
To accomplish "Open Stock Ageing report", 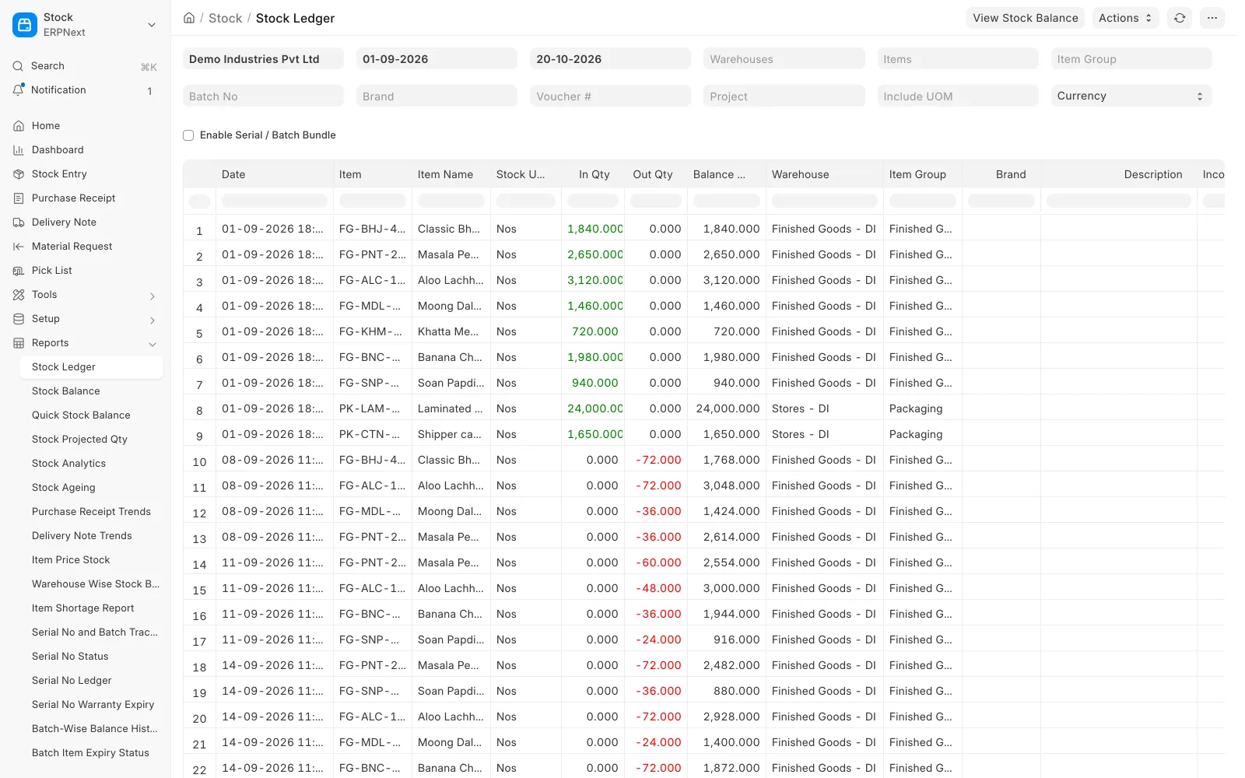I will 64,488.
